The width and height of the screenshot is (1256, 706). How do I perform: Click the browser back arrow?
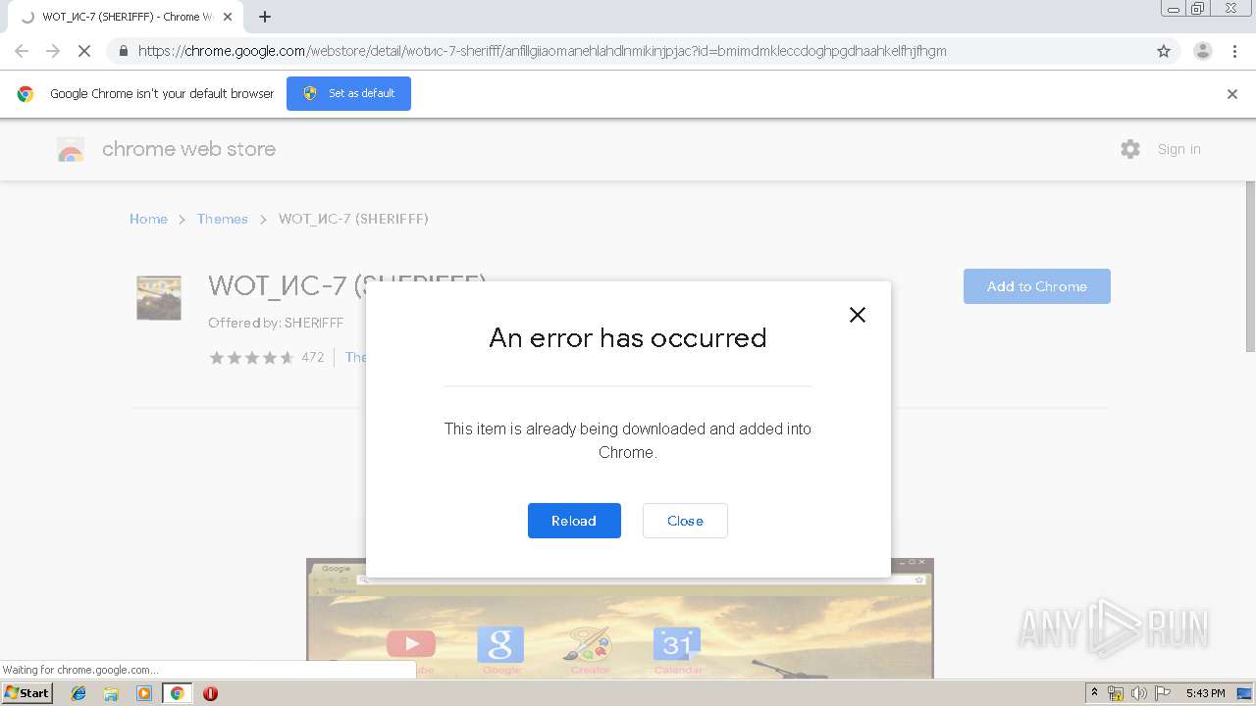tap(22, 51)
